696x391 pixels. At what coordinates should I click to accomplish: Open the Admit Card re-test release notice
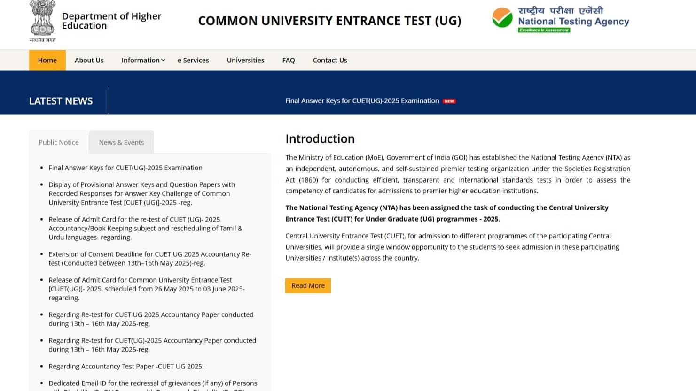click(x=146, y=228)
